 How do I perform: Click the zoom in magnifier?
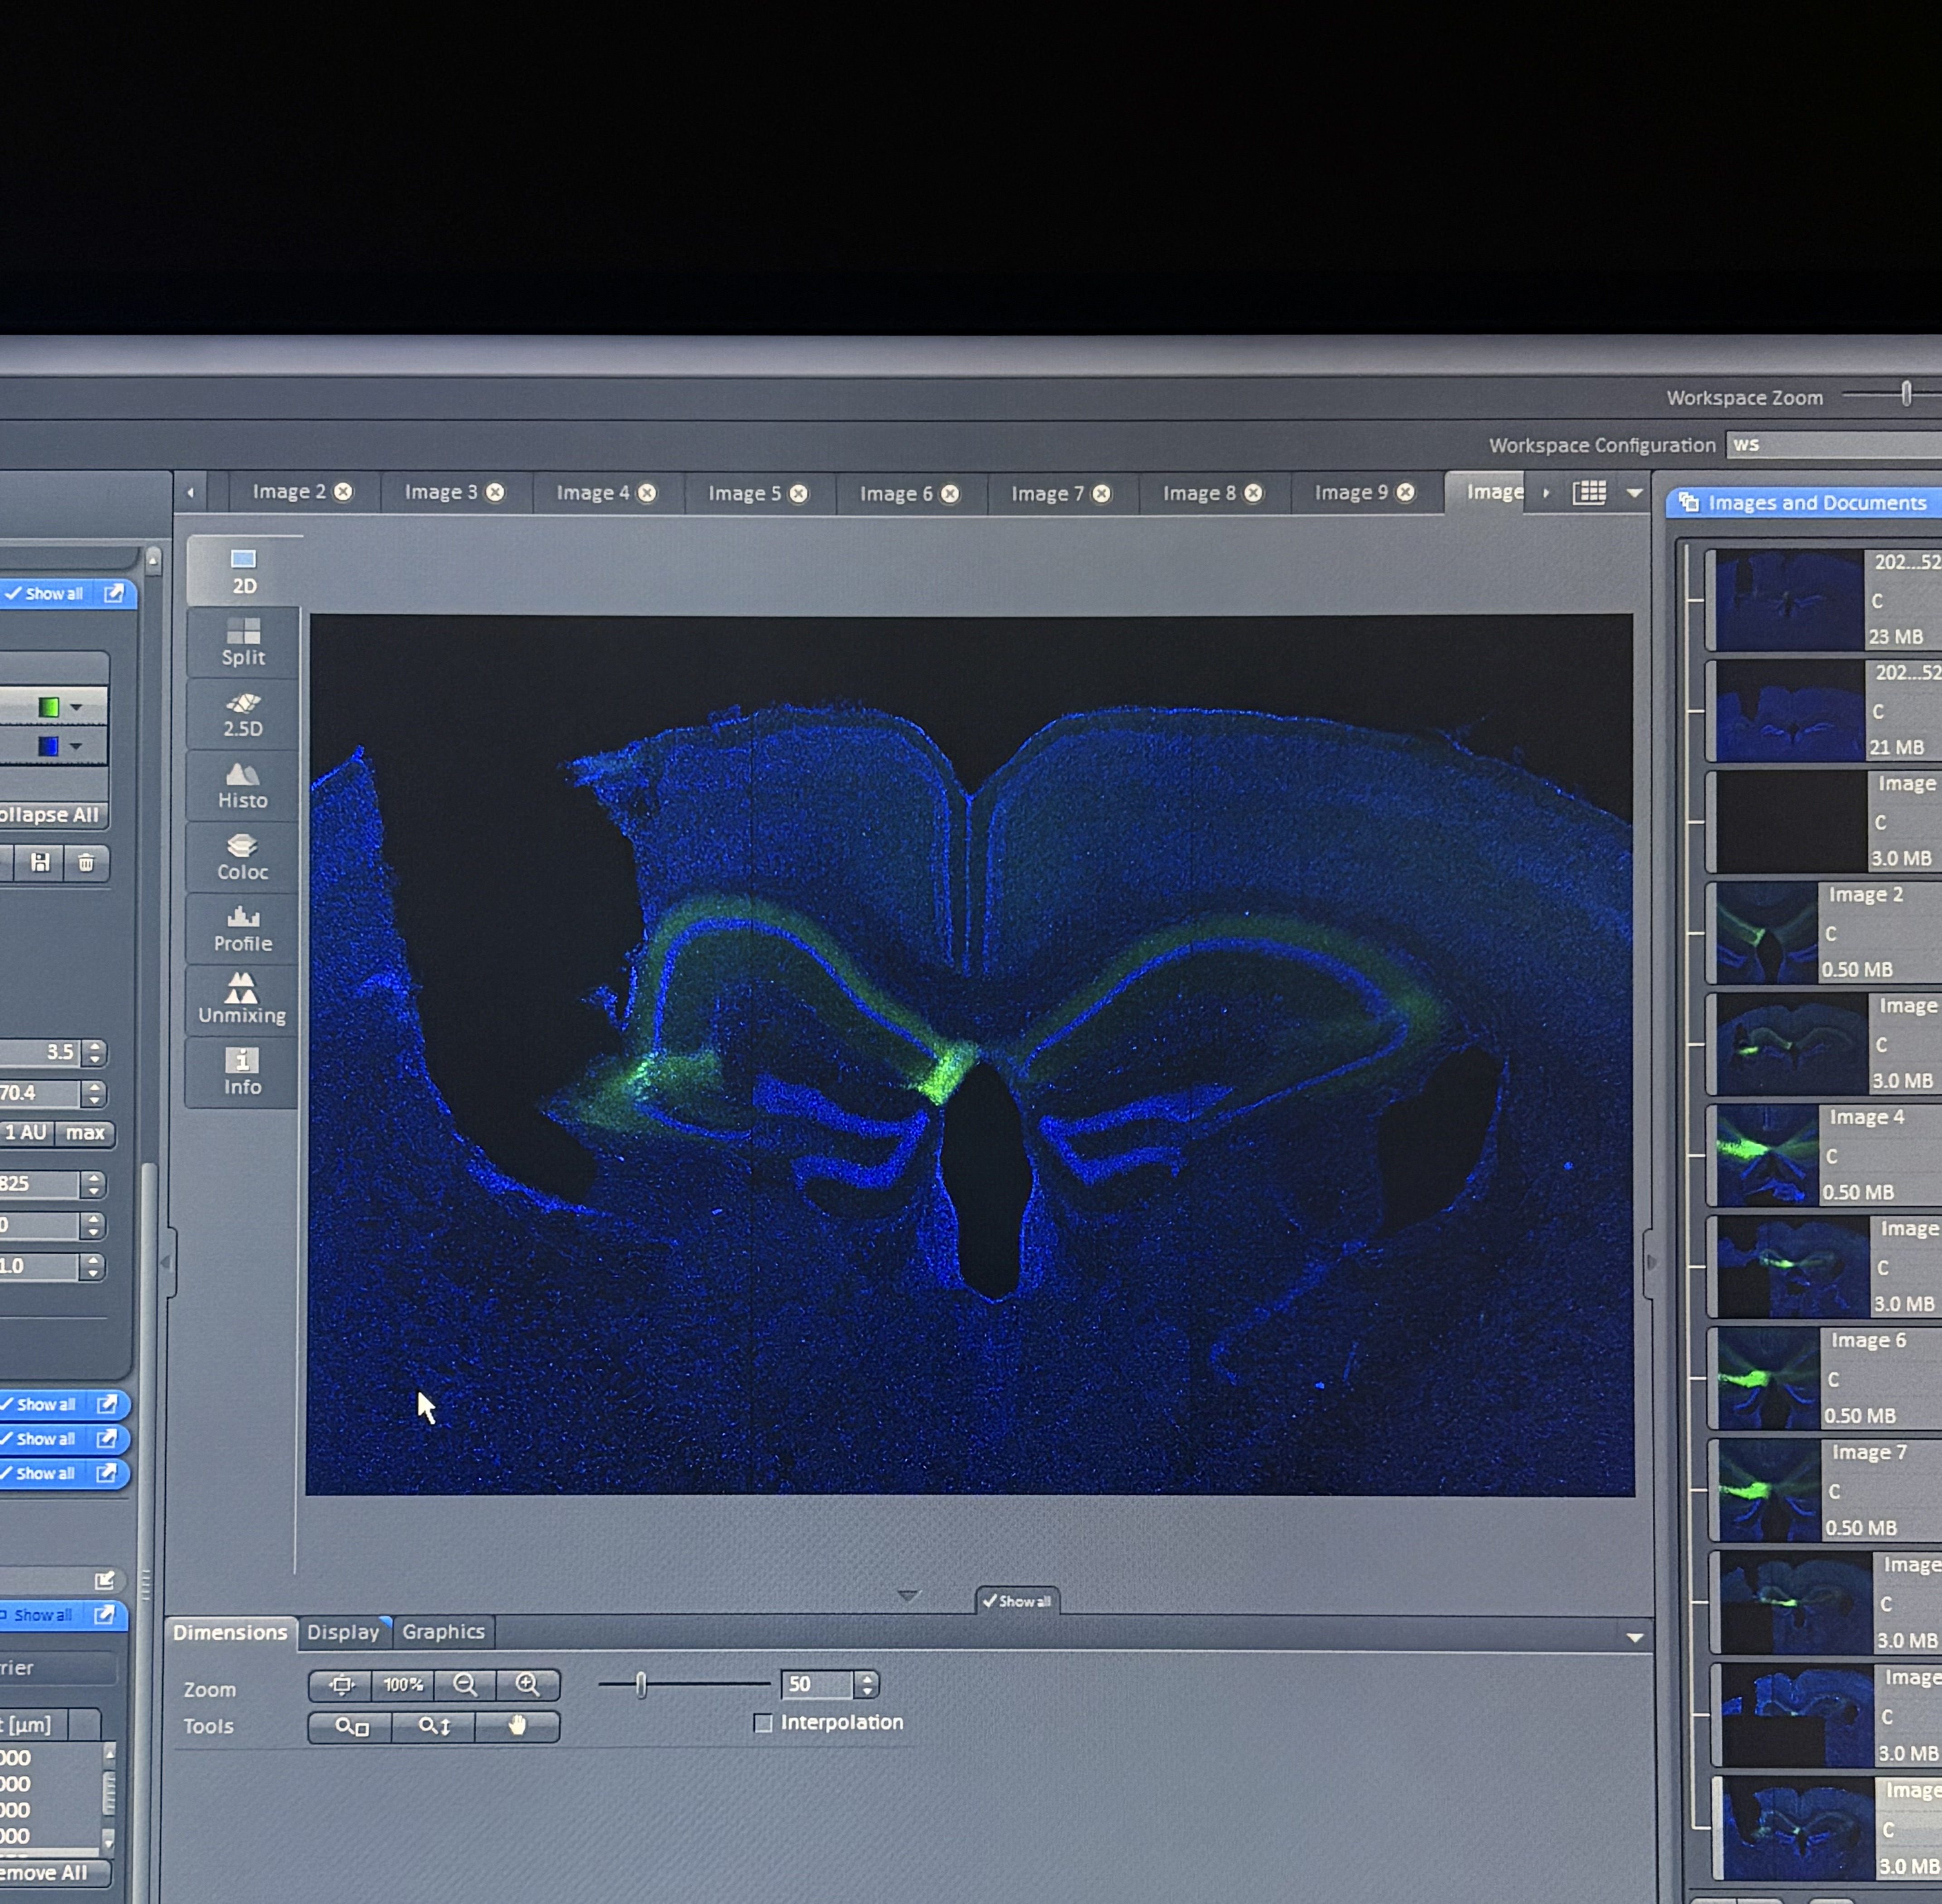[528, 1685]
